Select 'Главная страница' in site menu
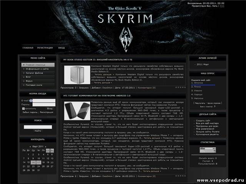The height and width of the screenshot is (184, 246). pyautogui.click(x=38, y=65)
